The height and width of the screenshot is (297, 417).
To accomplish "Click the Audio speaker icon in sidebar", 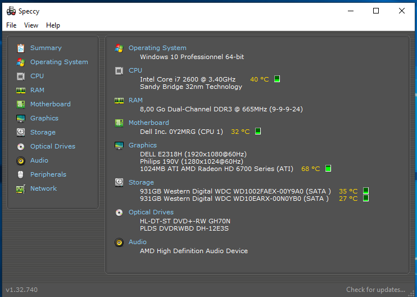I will click(x=21, y=160).
